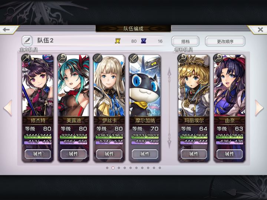Viewport: 267px width, 200px height.
Task: Click the green HP bar of 修杰特
Action: [38, 136]
